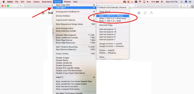Screen dimensions: 194x94
Task: Toggle the Safari sidebar button
Action: (21, 6)
